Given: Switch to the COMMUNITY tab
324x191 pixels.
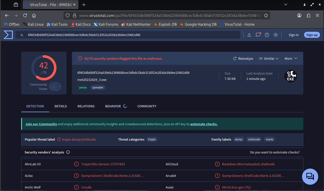Looking at the screenshot, I should pos(147,106).
